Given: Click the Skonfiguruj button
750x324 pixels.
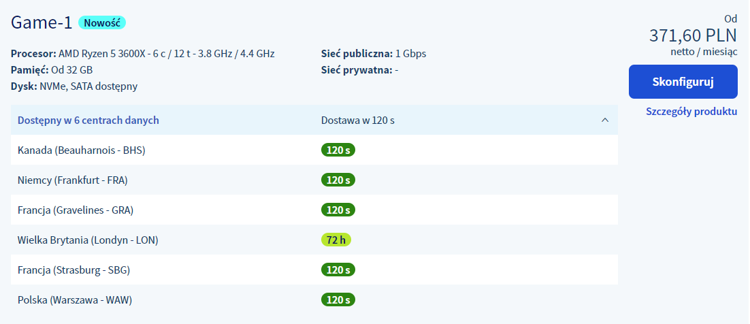Looking at the screenshot, I should click(x=683, y=82).
